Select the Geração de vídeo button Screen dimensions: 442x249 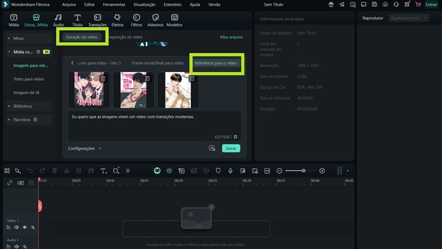81,37
